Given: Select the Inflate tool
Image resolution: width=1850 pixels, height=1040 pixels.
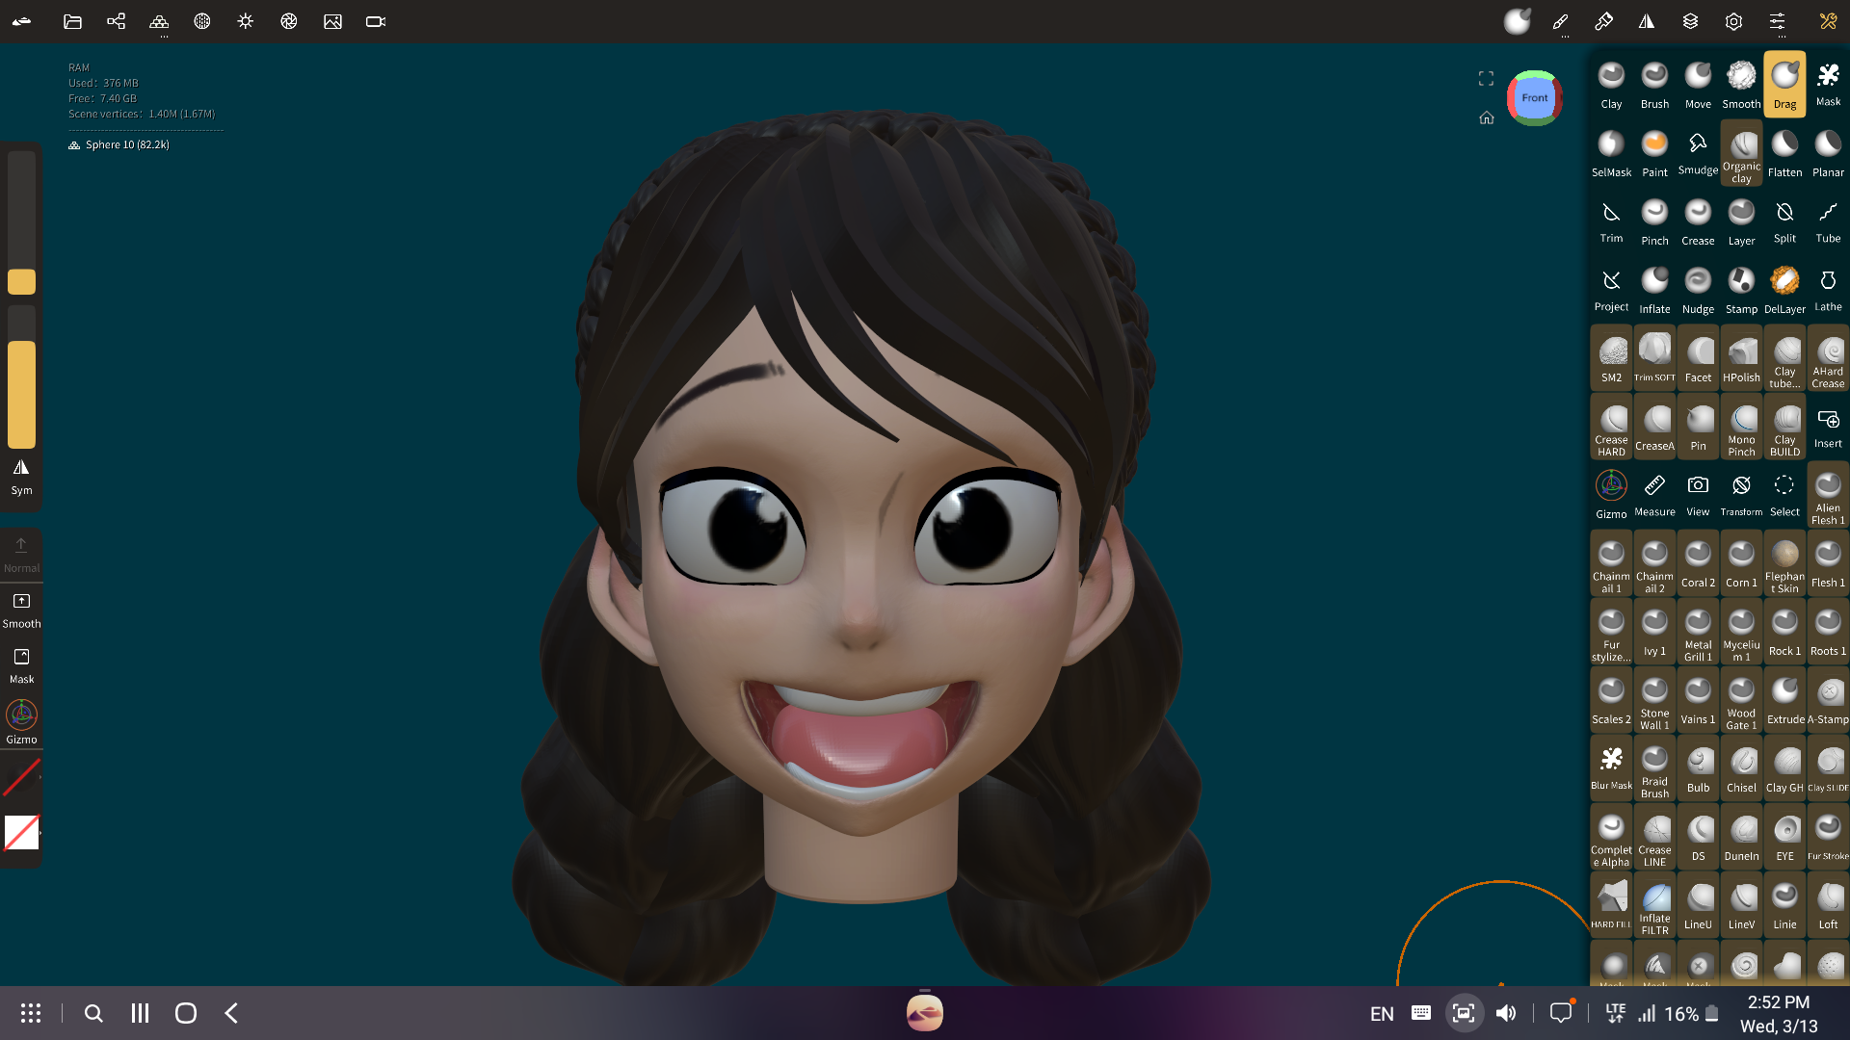Looking at the screenshot, I should click(1654, 290).
